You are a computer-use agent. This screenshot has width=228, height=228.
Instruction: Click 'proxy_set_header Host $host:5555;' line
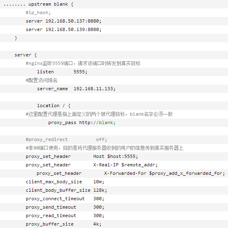(x=82, y=156)
